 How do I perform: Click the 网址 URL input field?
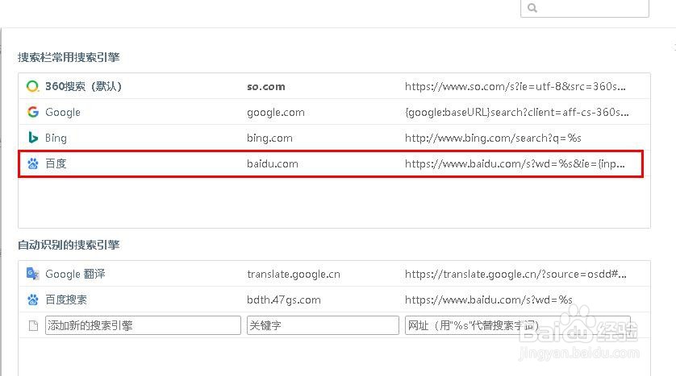(x=517, y=325)
